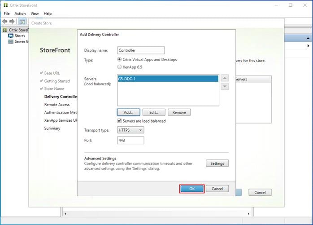Move server up with the up arrow button

[225, 78]
